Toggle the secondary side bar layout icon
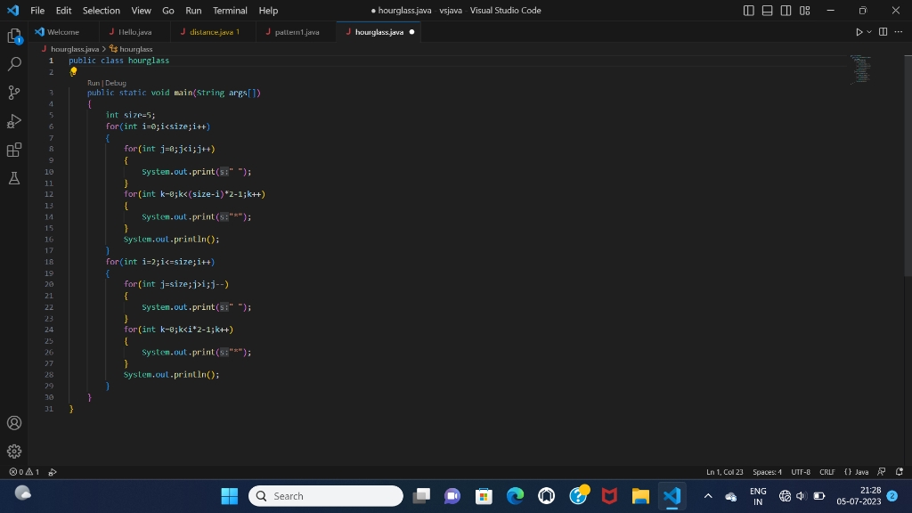912x513 pixels. tap(786, 11)
